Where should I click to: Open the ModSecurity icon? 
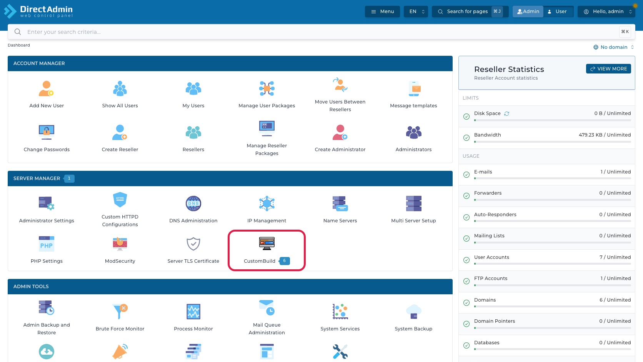120,244
